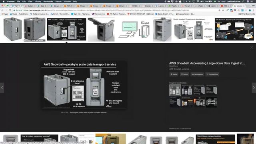Open the File menu
This screenshot has height=144, width=256.
18,2
